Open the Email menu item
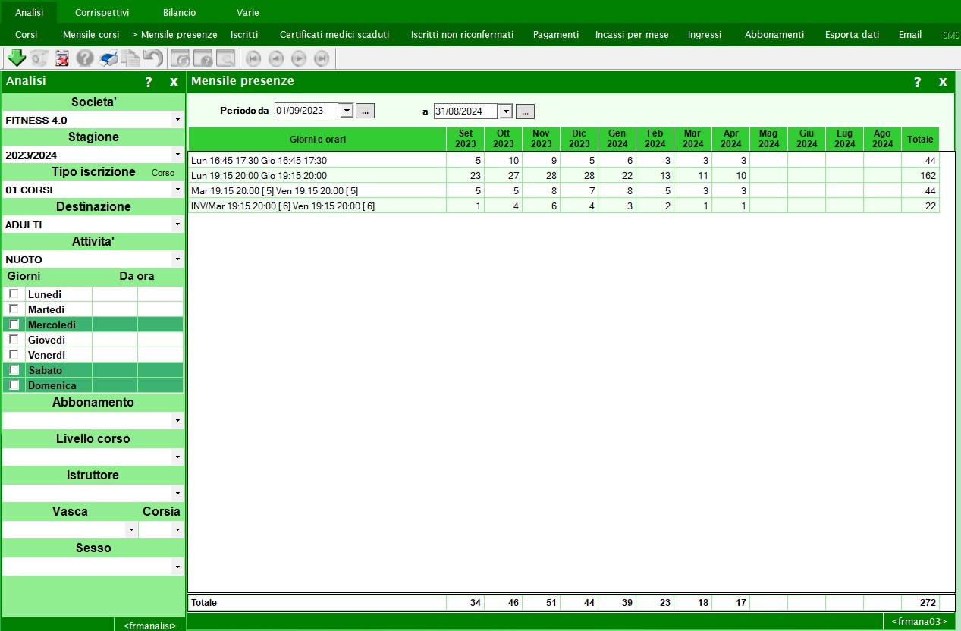This screenshot has width=961, height=631. coord(910,35)
